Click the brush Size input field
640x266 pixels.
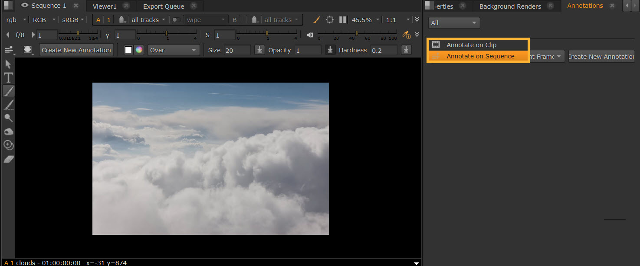237,50
